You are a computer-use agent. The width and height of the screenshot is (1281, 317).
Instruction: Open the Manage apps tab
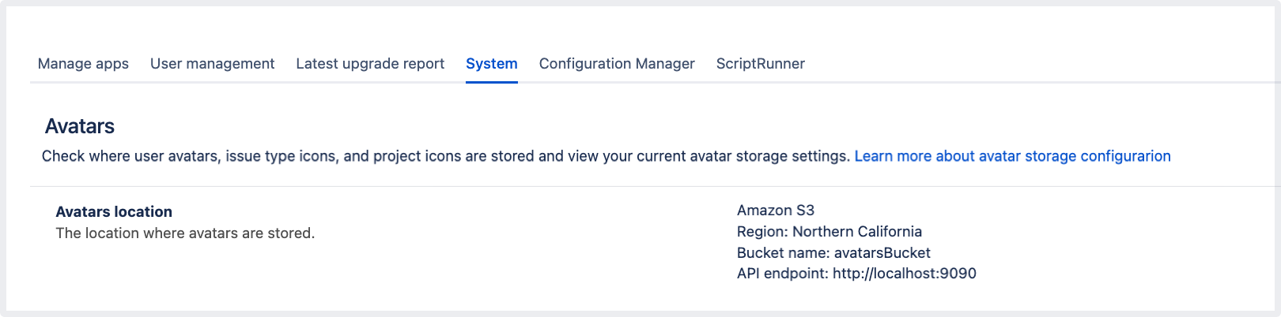click(x=83, y=64)
